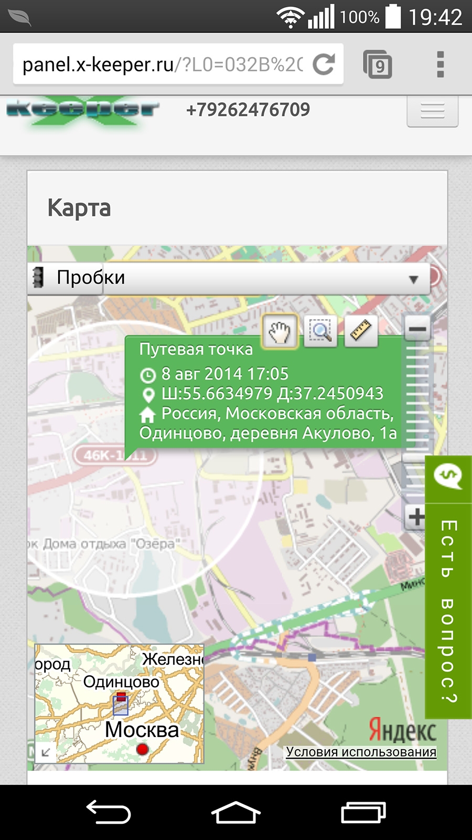Click the map zoom level slider track

click(417, 399)
